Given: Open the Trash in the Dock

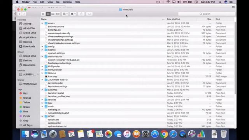Looking at the screenshot, I should 224,134.
